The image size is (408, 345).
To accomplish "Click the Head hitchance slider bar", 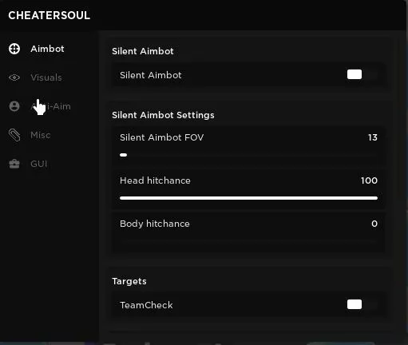I will pos(248,198).
